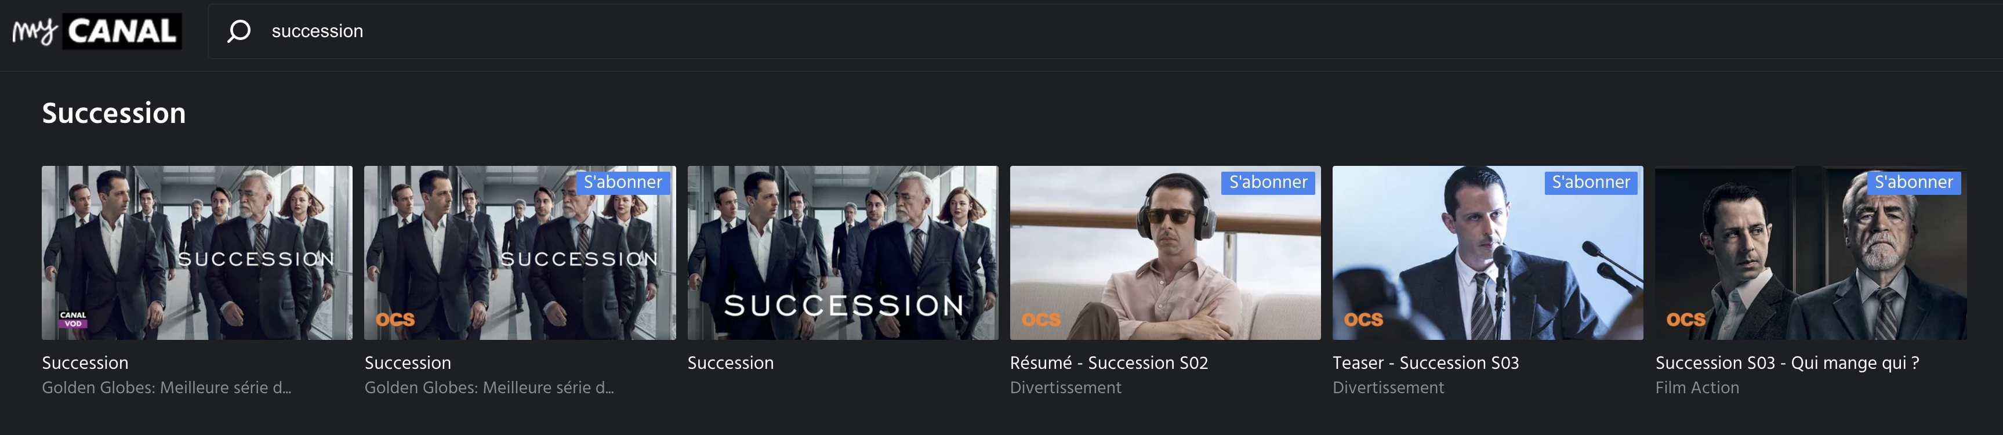The height and width of the screenshot is (435, 2003).
Task: Open the second Succession OCS thumbnail
Action: point(520,252)
